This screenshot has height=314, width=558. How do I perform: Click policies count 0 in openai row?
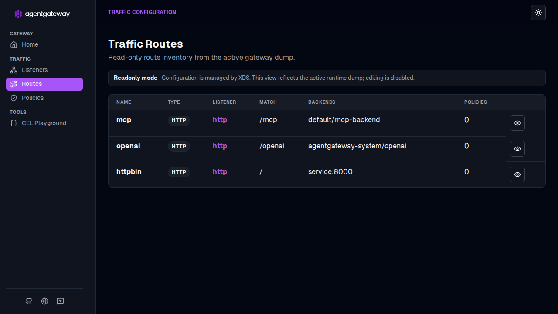coord(466,146)
